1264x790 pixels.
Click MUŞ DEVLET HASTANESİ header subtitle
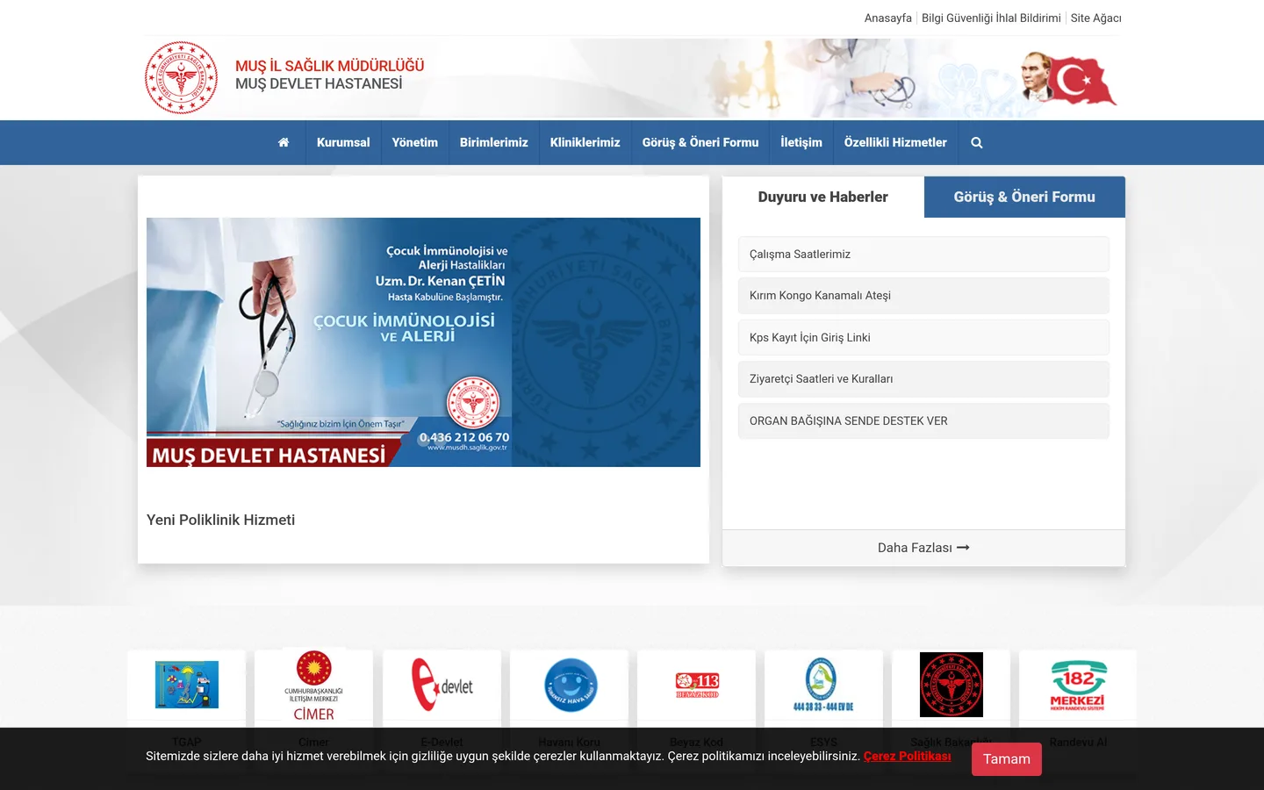tap(319, 84)
